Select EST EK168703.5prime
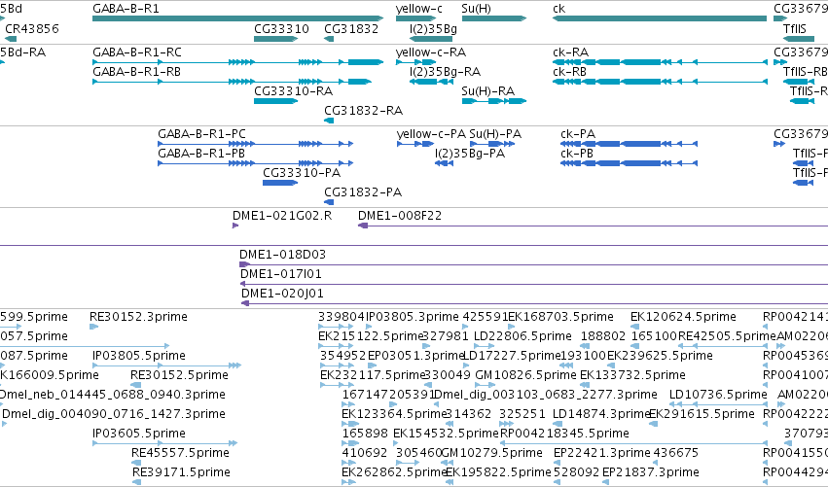828x487 pixels. pyautogui.click(x=560, y=317)
